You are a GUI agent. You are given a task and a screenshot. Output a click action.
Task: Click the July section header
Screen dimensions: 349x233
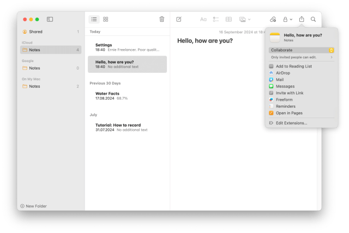[93, 115]
